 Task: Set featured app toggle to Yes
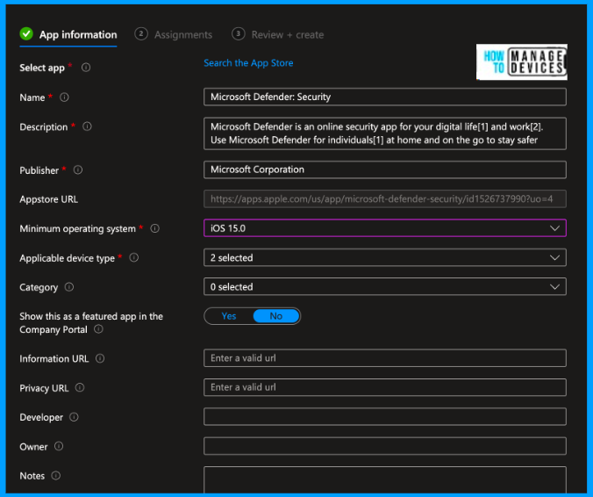(x=229, y=316)
